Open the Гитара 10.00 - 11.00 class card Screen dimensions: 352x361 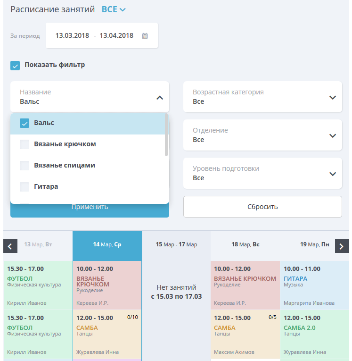[314, 285]
